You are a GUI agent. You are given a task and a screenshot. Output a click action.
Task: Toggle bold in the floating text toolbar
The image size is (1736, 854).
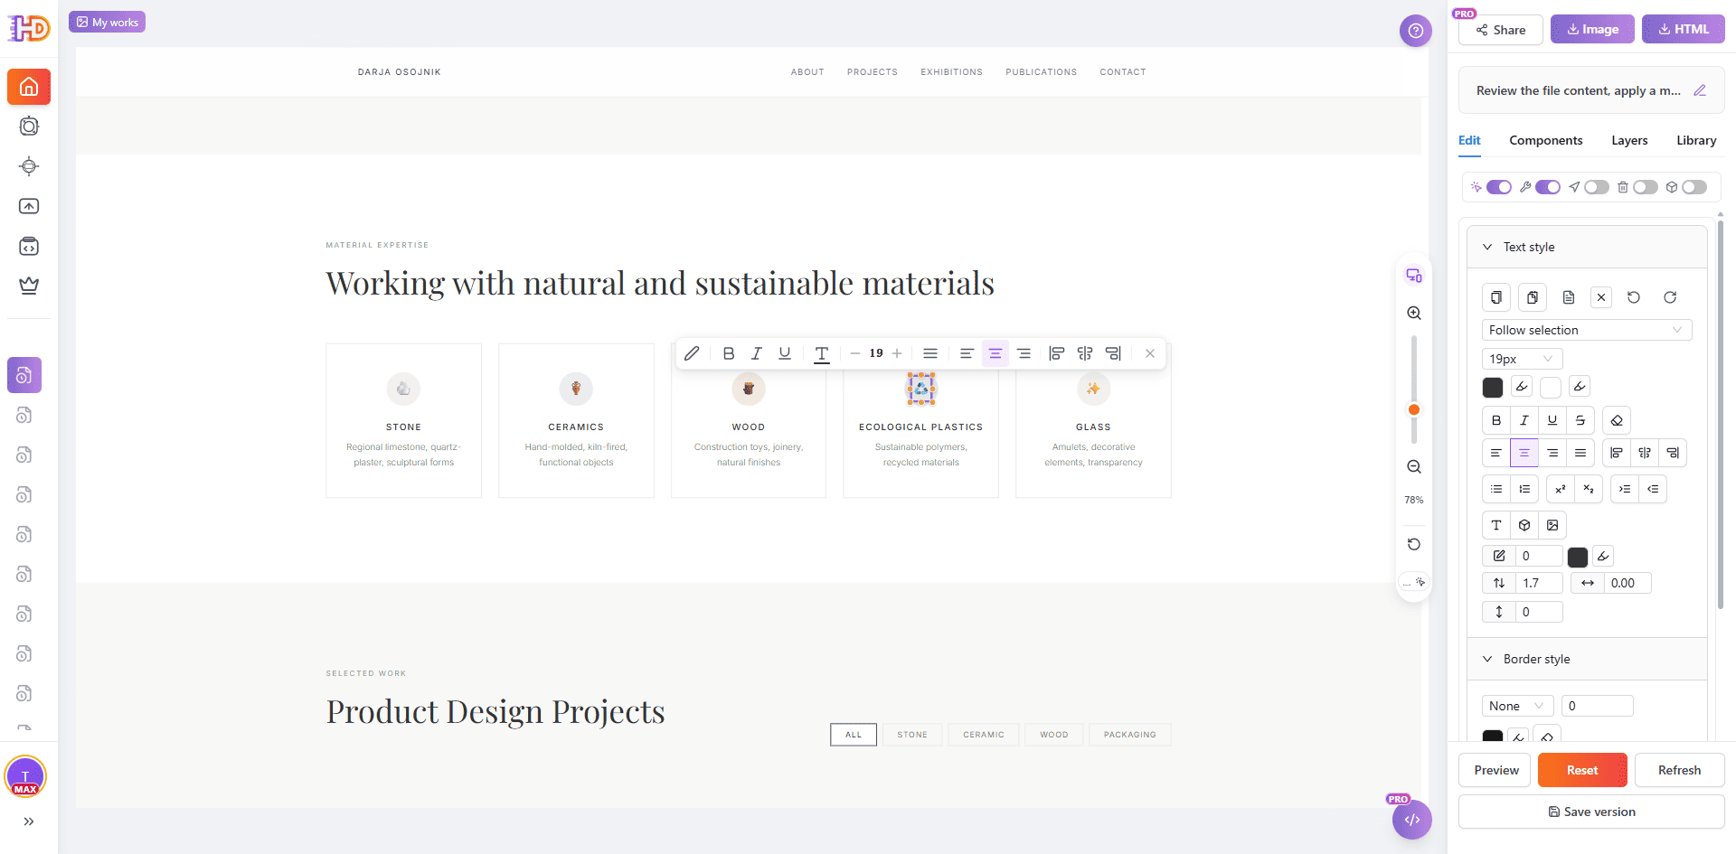[x=729, y=353]
